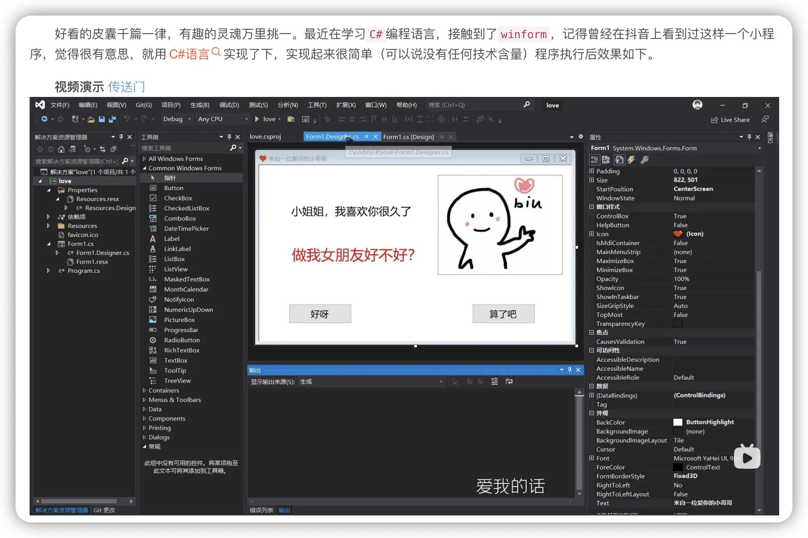Click the Live Share icon
Viewport: 808px width, 538px height.
point(714,120)
